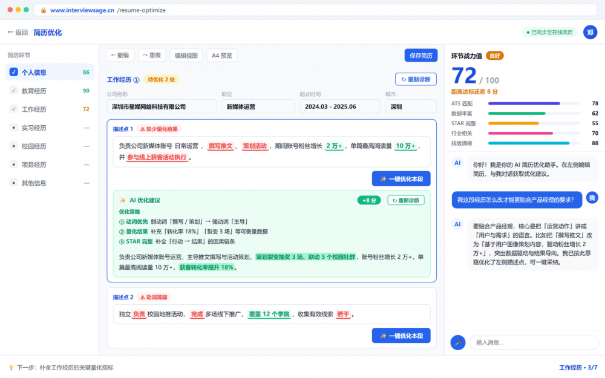Click the lightbulb icon in bottom bar
Viewport: 605px width, 378px height.
click(x=11, y=367)
